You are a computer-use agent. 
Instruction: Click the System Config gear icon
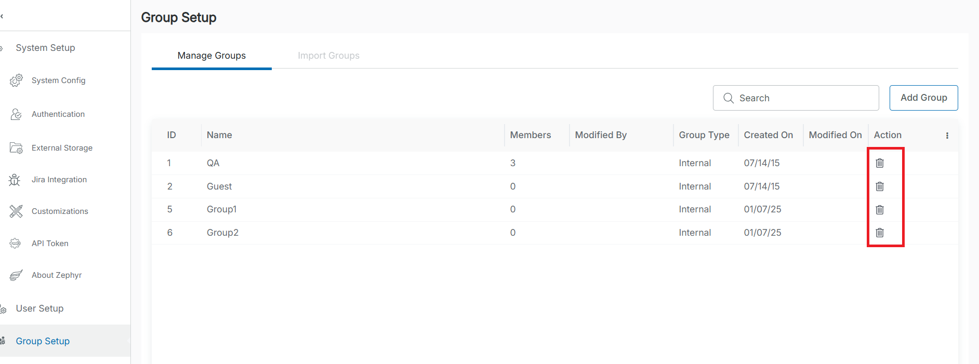coord(16,80)
